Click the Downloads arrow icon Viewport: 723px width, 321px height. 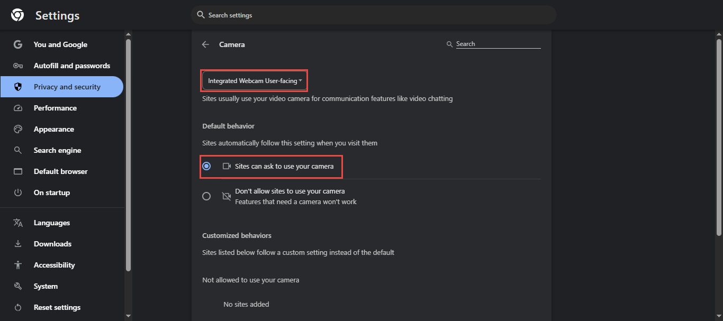point(18,244)
